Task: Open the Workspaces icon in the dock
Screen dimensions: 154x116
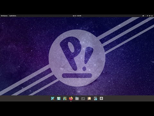Action: pos(59,98)
